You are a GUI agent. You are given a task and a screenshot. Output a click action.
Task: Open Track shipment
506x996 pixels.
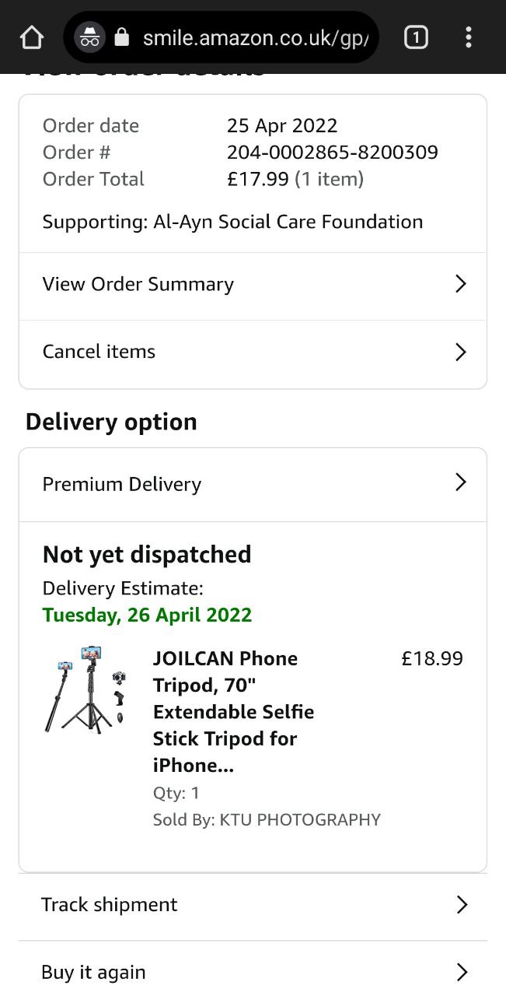tap(110, 904)
